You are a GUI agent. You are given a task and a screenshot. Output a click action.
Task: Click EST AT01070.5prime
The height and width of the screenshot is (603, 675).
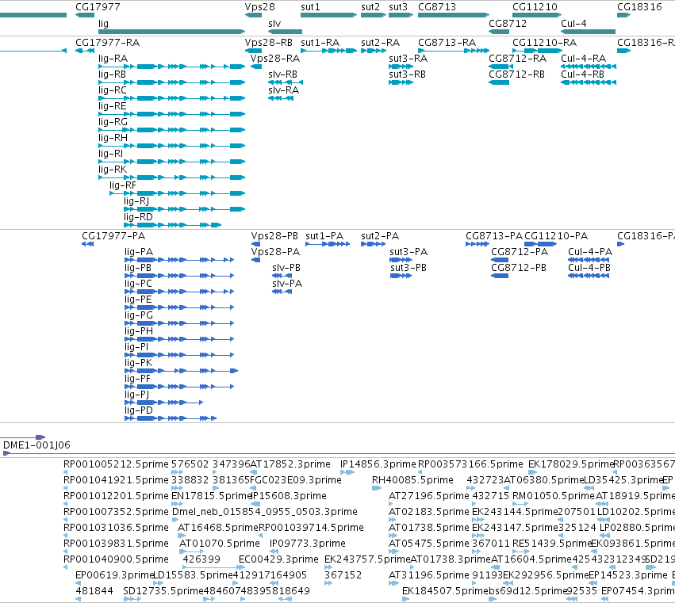pos(220,544)
